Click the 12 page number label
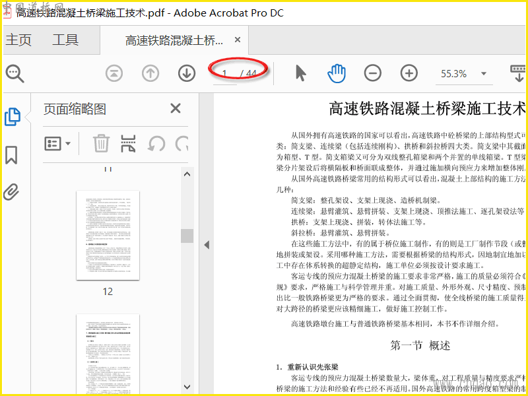 108,292
